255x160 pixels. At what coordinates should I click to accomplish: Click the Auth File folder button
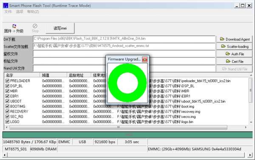(234, 54)
